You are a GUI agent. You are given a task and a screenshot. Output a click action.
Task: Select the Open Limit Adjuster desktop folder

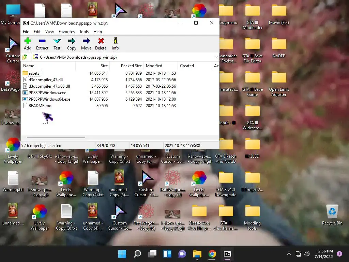(x=279, y=84)
